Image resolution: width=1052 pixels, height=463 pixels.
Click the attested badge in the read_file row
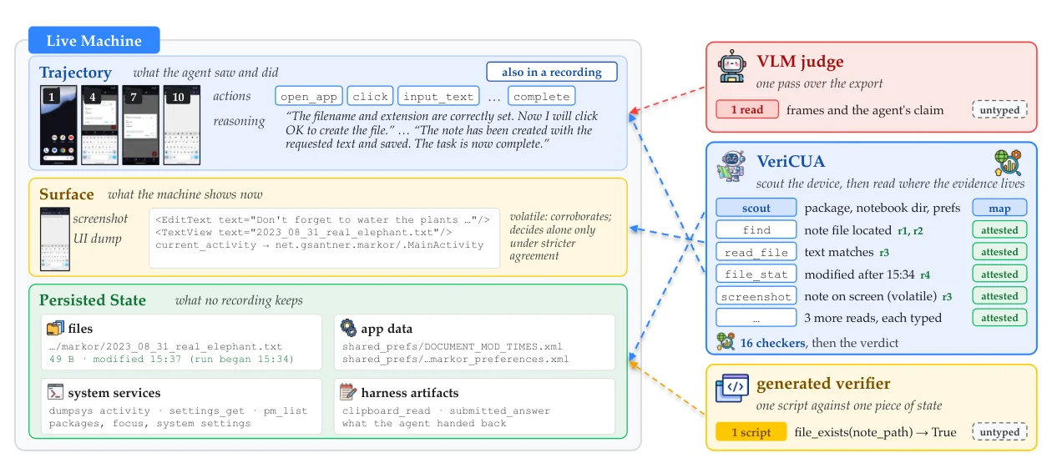[999, 252]
